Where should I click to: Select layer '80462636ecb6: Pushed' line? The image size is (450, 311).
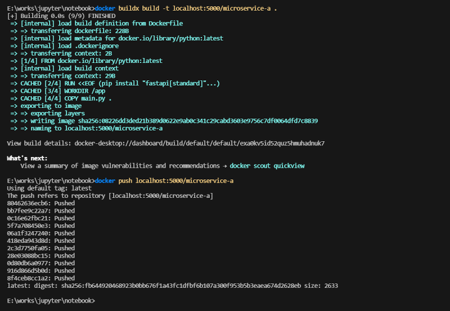pyautogui.click(x=40, y=203)
